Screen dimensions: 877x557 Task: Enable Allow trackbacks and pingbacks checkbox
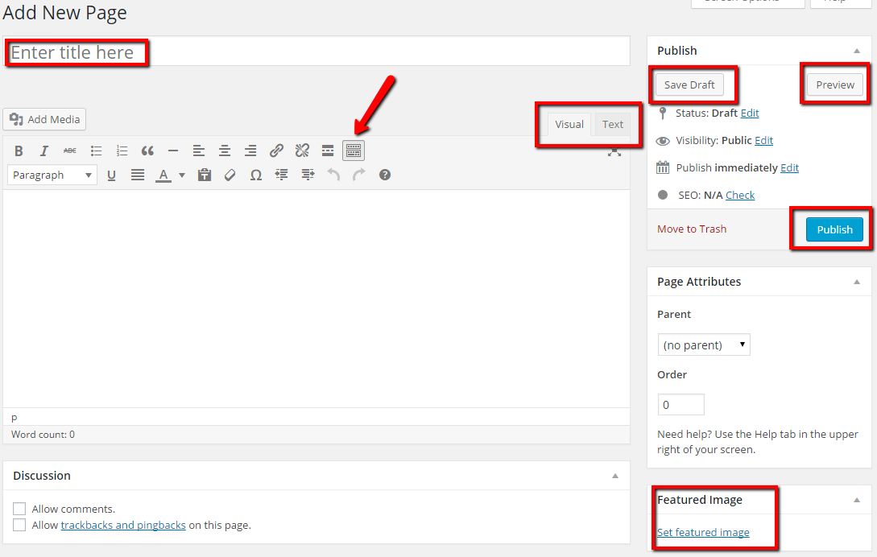click(x=19, y=525)
